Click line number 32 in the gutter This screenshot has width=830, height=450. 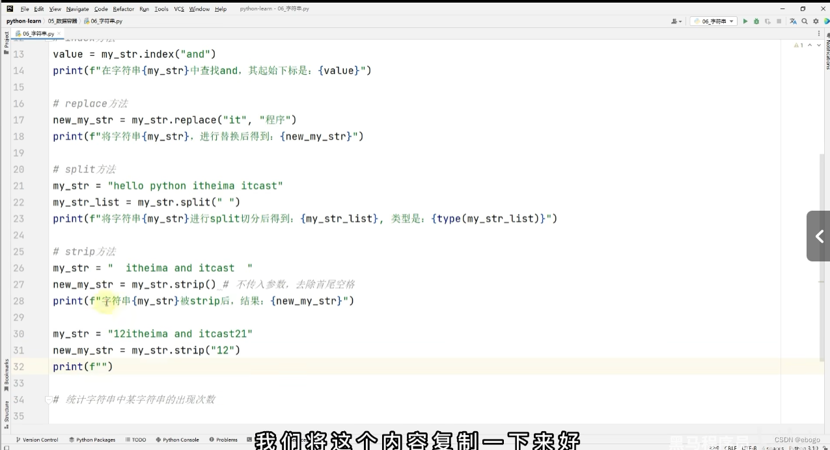(x=19, y=366)
